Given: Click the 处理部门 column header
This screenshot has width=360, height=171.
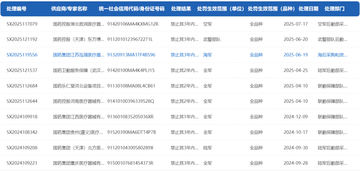Looking at the screenshot, I should point(334,9).
